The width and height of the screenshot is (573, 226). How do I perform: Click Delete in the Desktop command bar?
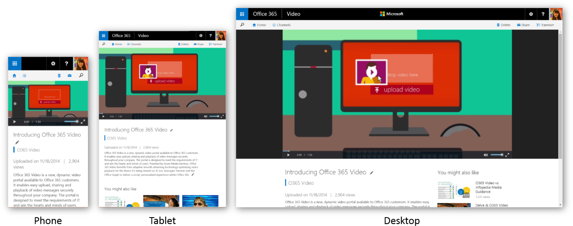click(x=503, y=25)
